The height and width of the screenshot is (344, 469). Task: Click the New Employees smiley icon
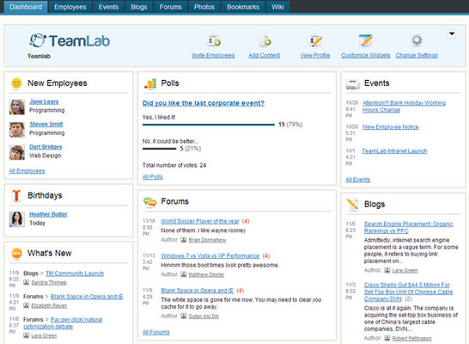tap(16, 83)
